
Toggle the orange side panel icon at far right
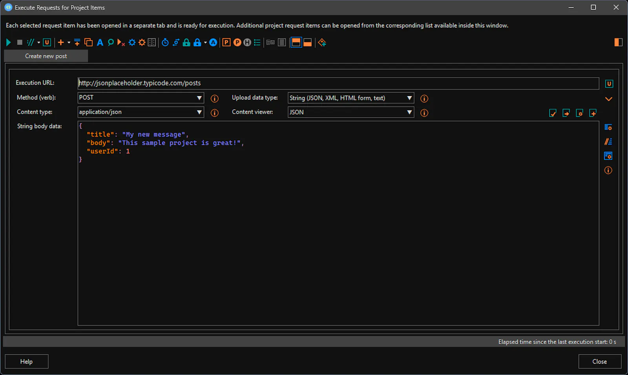(x=618, y=42)
